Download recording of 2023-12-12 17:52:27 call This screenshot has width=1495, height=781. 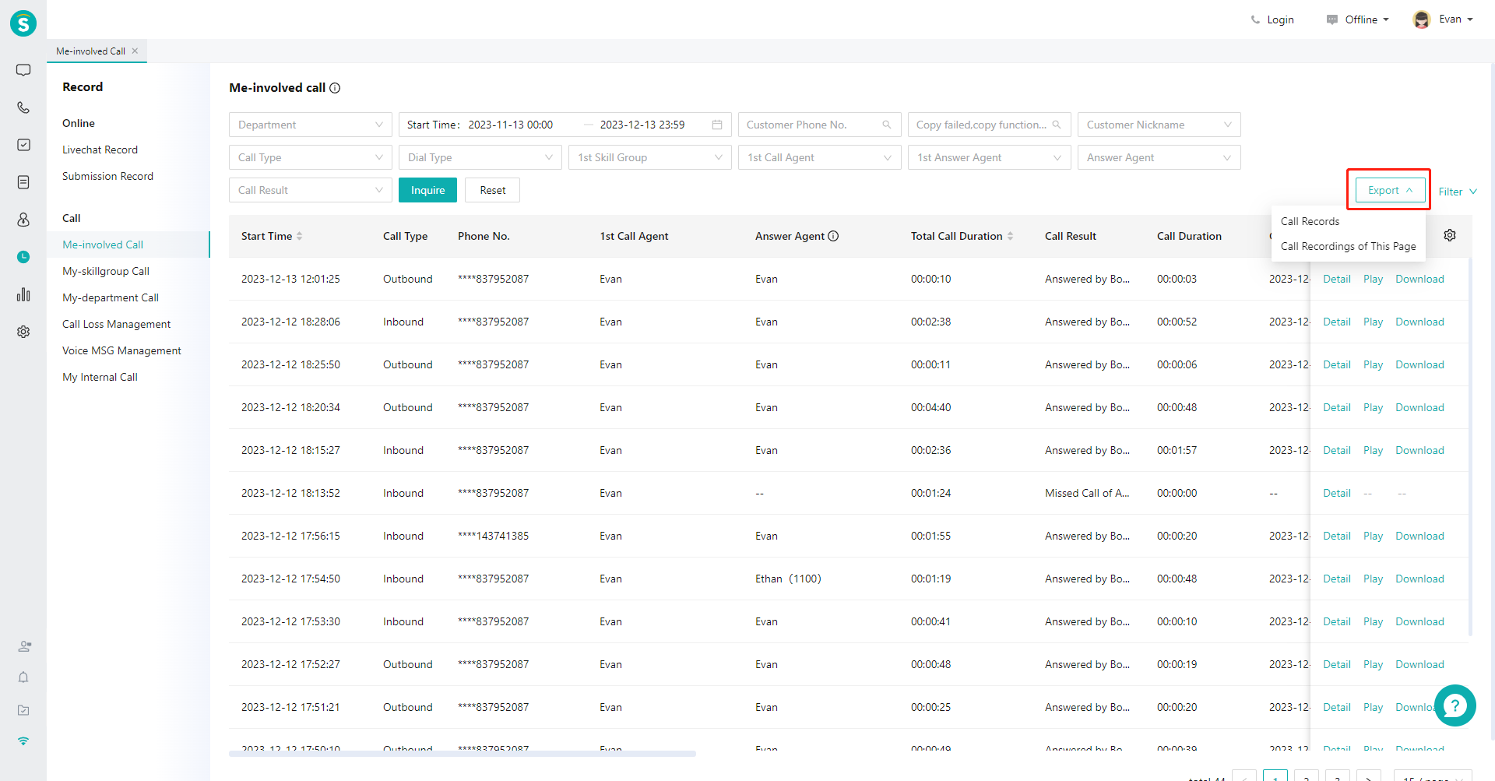coord(1419,664)
